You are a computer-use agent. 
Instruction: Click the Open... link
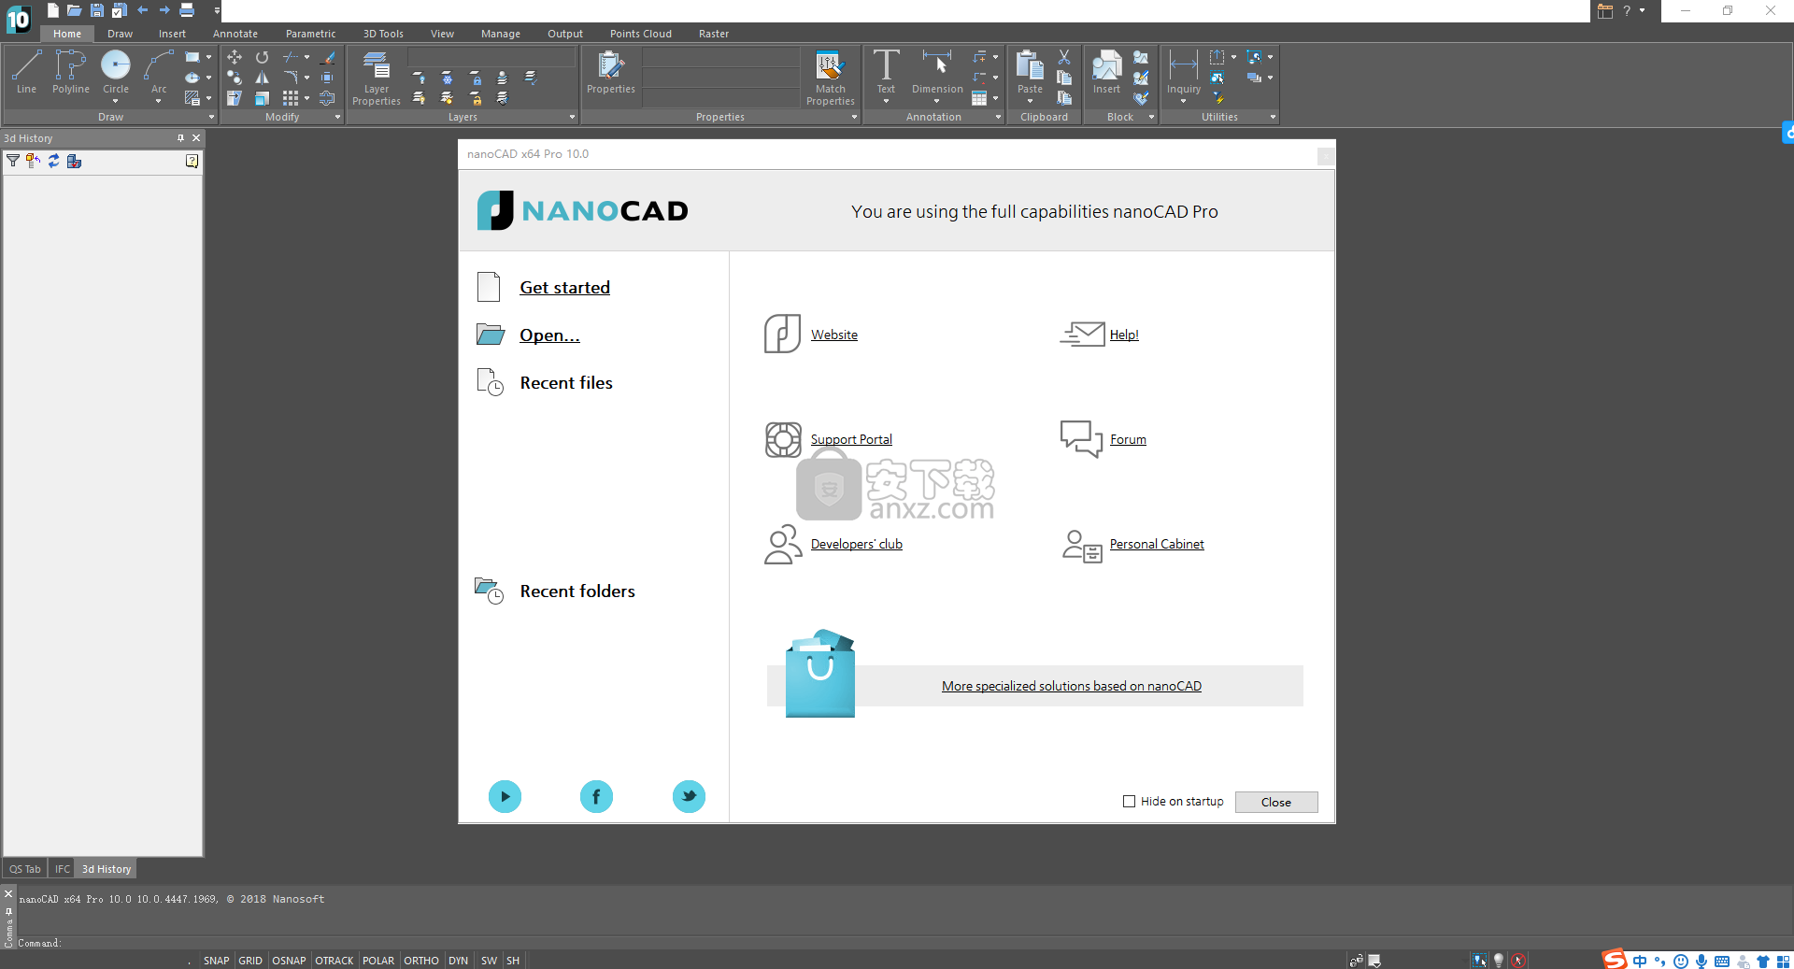(x=549, y=335)
